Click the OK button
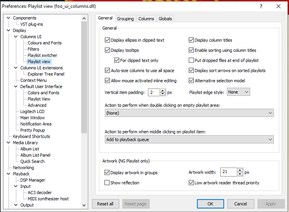This screenshot has height=212, width=289. pyautogui.click(x=210, y=204)
